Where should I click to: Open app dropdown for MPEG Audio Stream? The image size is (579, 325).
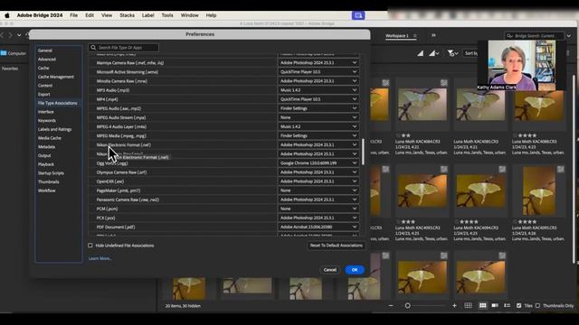point(318,117)
